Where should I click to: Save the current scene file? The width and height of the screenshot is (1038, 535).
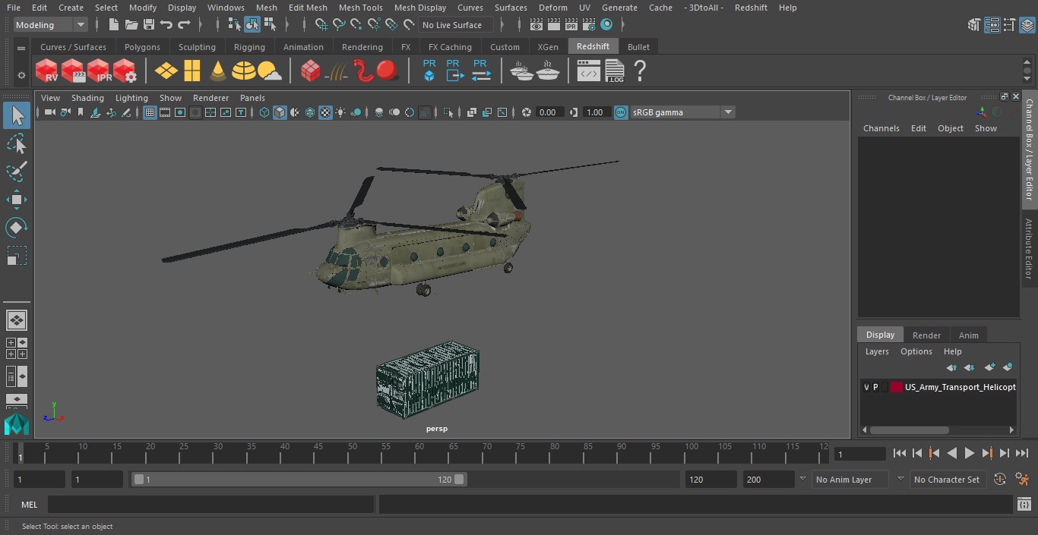(x=149, y=25)
